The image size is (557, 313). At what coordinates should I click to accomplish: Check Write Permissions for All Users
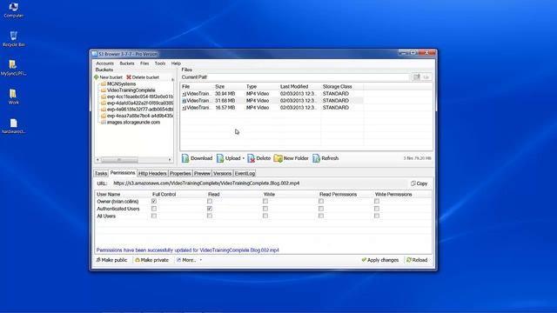(377, 216)
